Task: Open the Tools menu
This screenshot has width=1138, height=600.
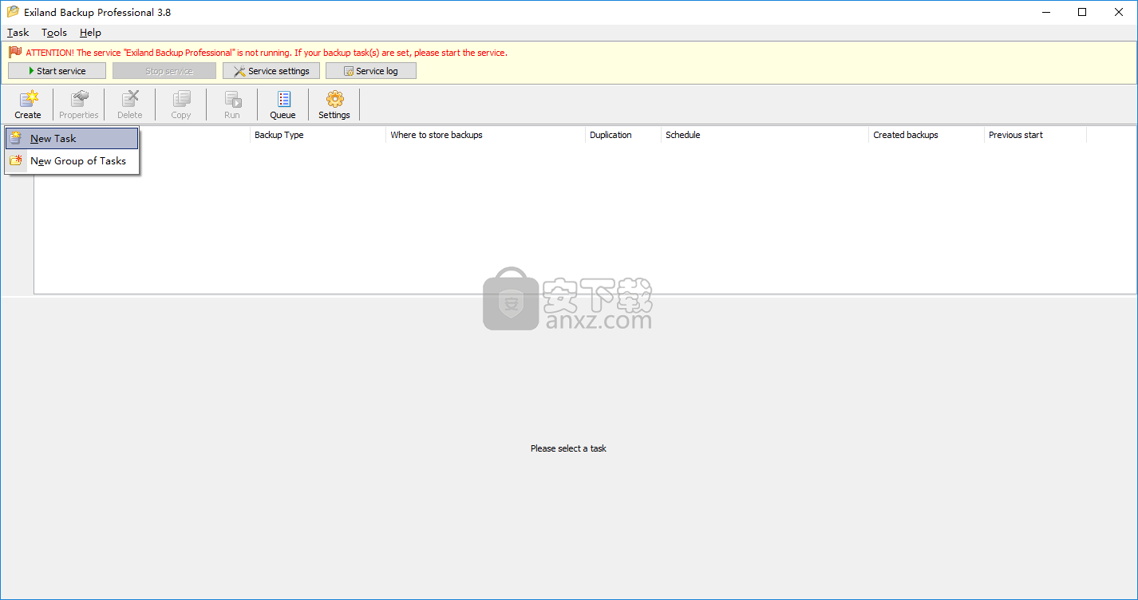Action: (x=54, y=33)
